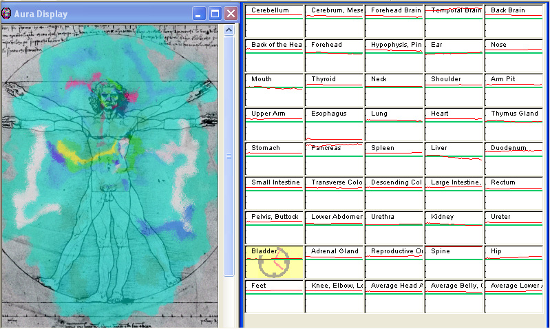Select the Small Intestine graph cell

coord(274,193)
